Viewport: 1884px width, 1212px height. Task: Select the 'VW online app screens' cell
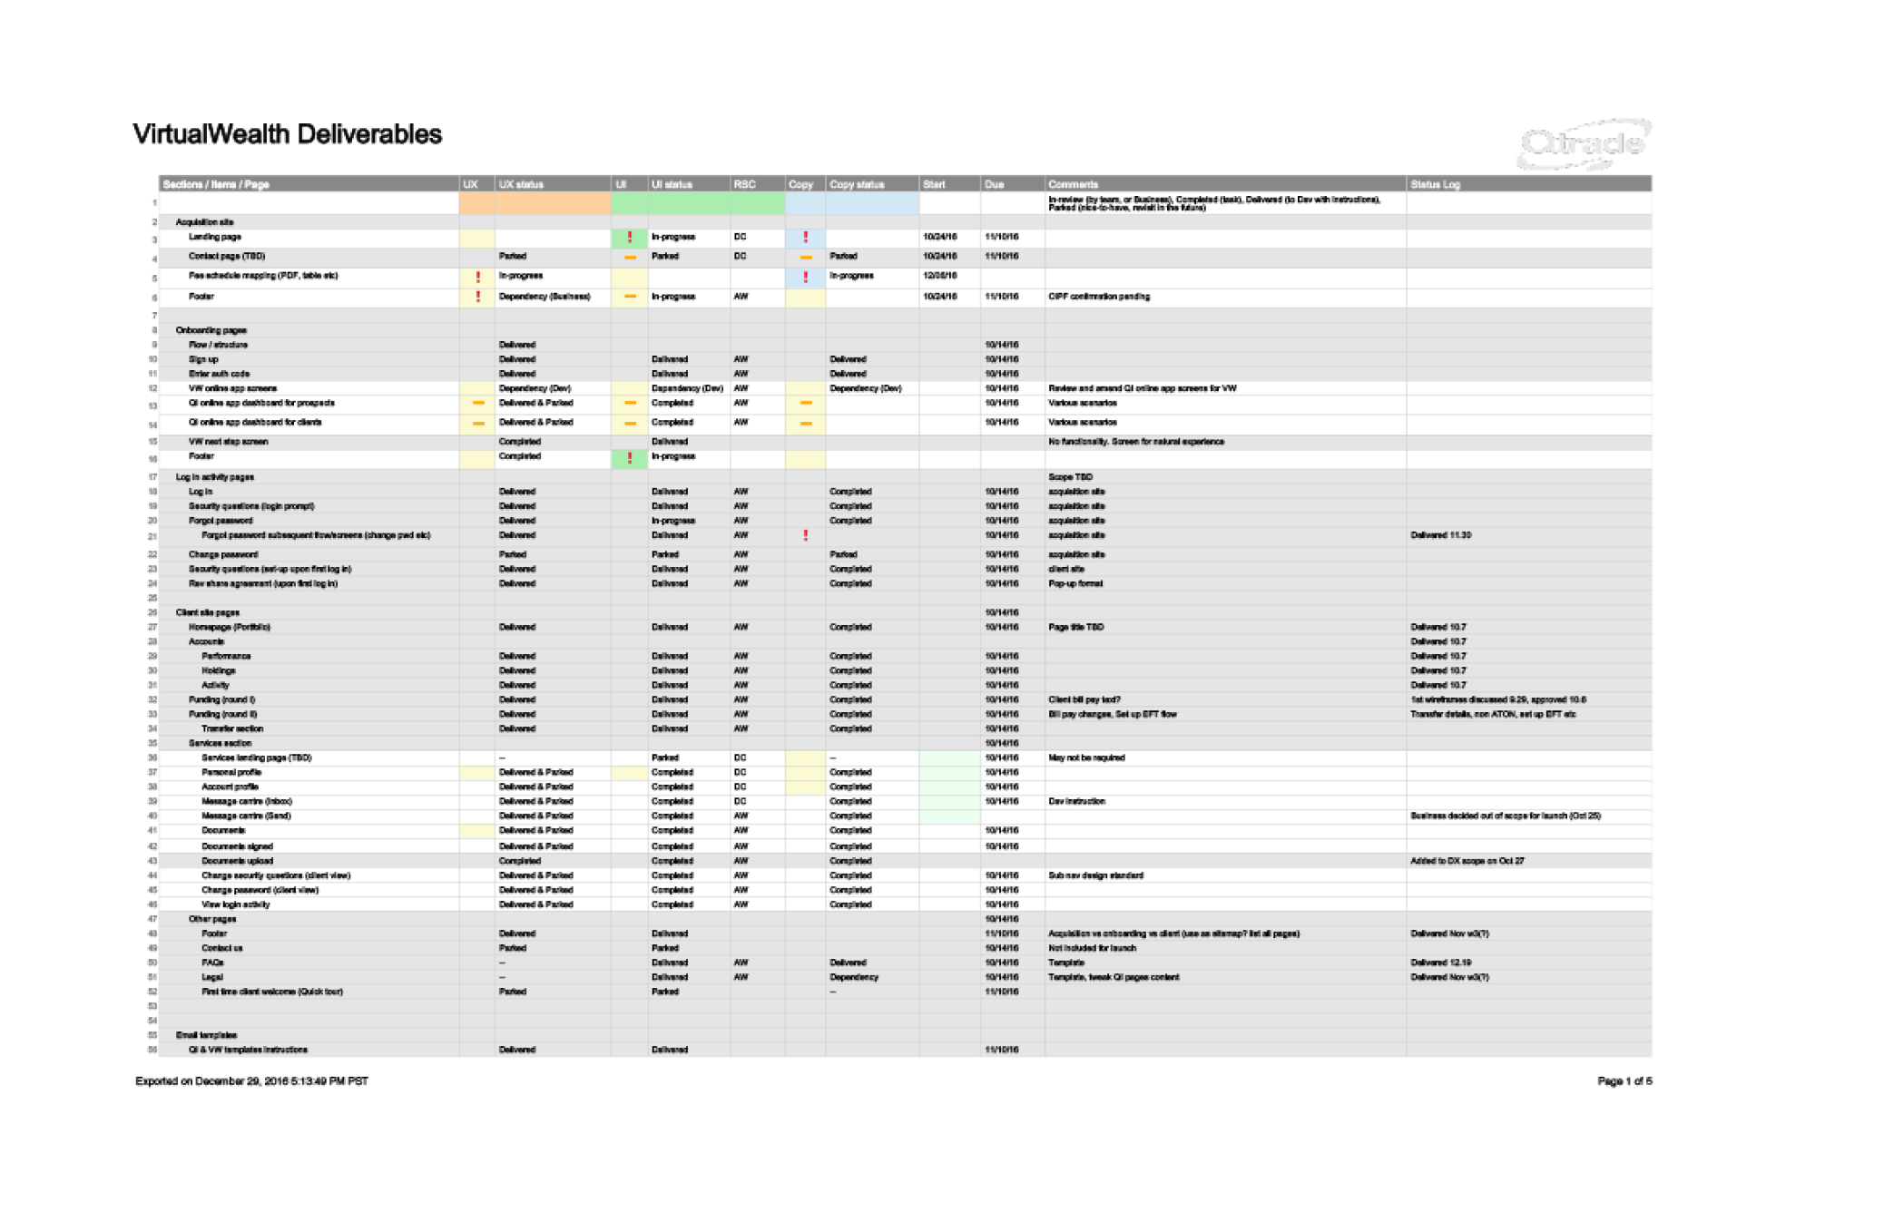[309, 389]
